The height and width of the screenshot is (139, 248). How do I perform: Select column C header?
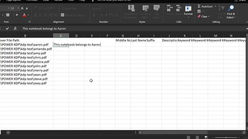[x=61, y=36]
